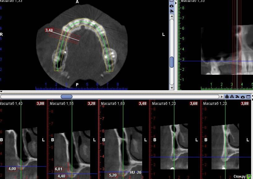Click down arrow of axial vertical scrollbar
The image size is (253, 179).
(x=172, y=87)
